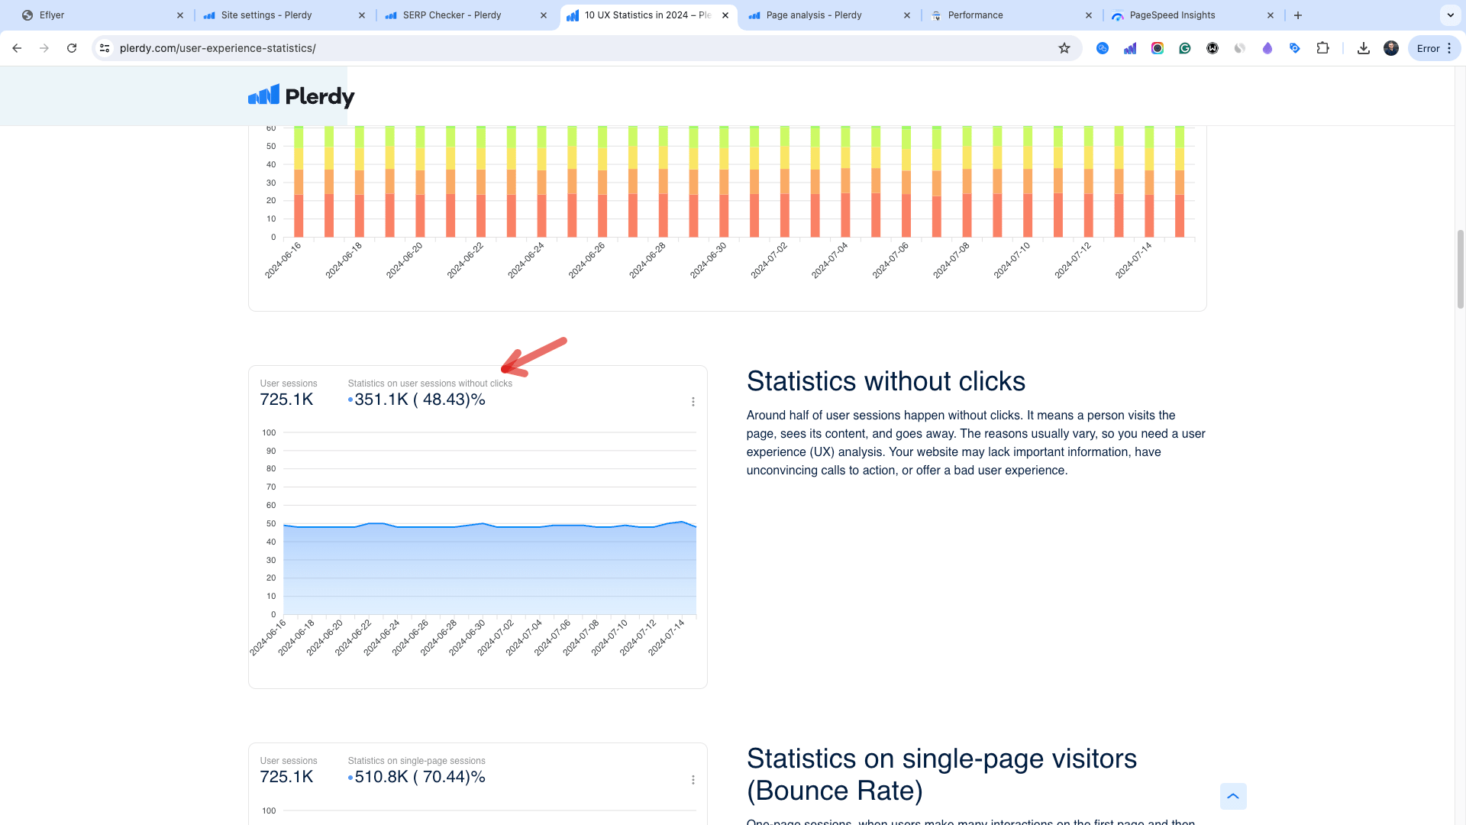Click the bookmark/star icon in address bar
1466x825 pixels.
point(1064,47)
